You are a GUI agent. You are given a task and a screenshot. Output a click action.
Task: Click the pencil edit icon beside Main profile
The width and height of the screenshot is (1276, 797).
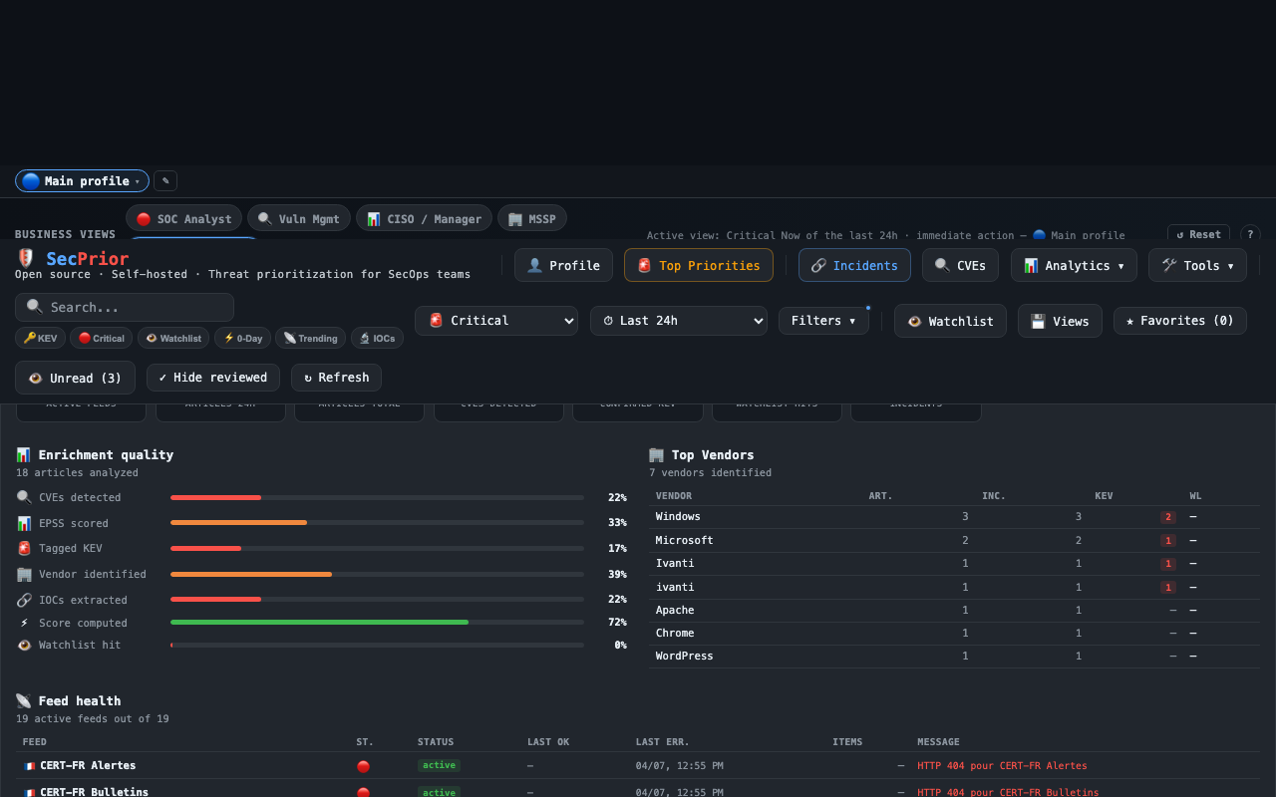164,180
